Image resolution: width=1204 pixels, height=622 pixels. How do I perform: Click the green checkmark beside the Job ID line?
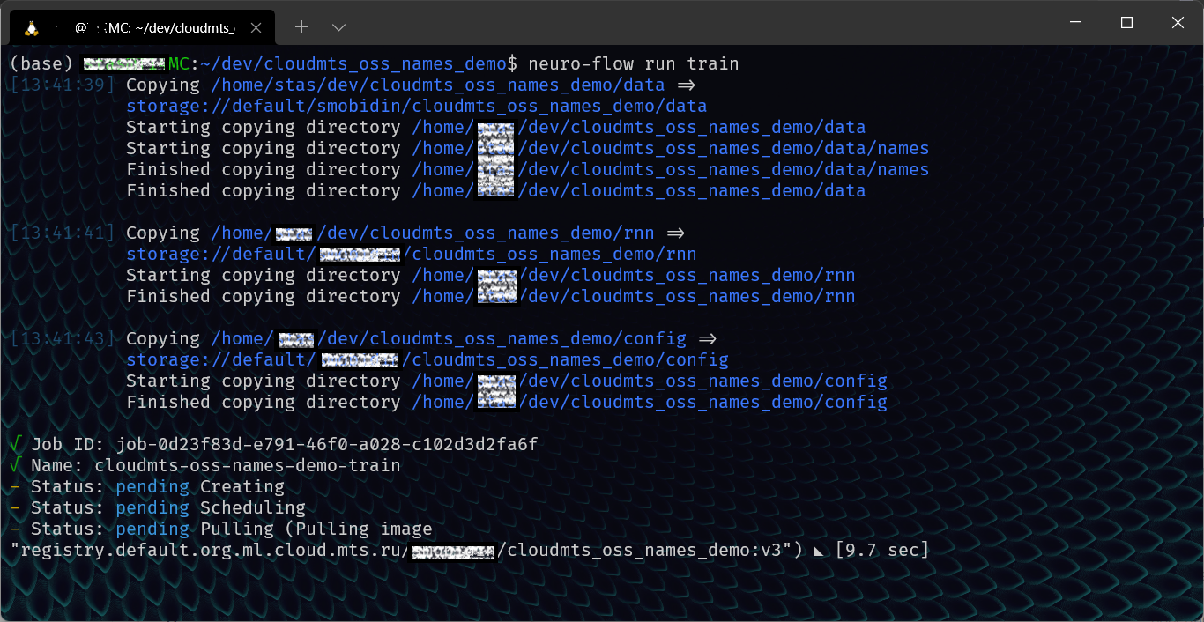[x=16, y=444]
